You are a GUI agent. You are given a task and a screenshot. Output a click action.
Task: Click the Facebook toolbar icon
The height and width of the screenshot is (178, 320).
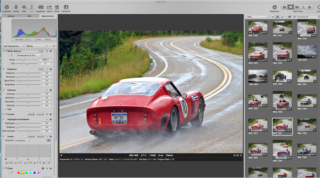click(66, 8)
